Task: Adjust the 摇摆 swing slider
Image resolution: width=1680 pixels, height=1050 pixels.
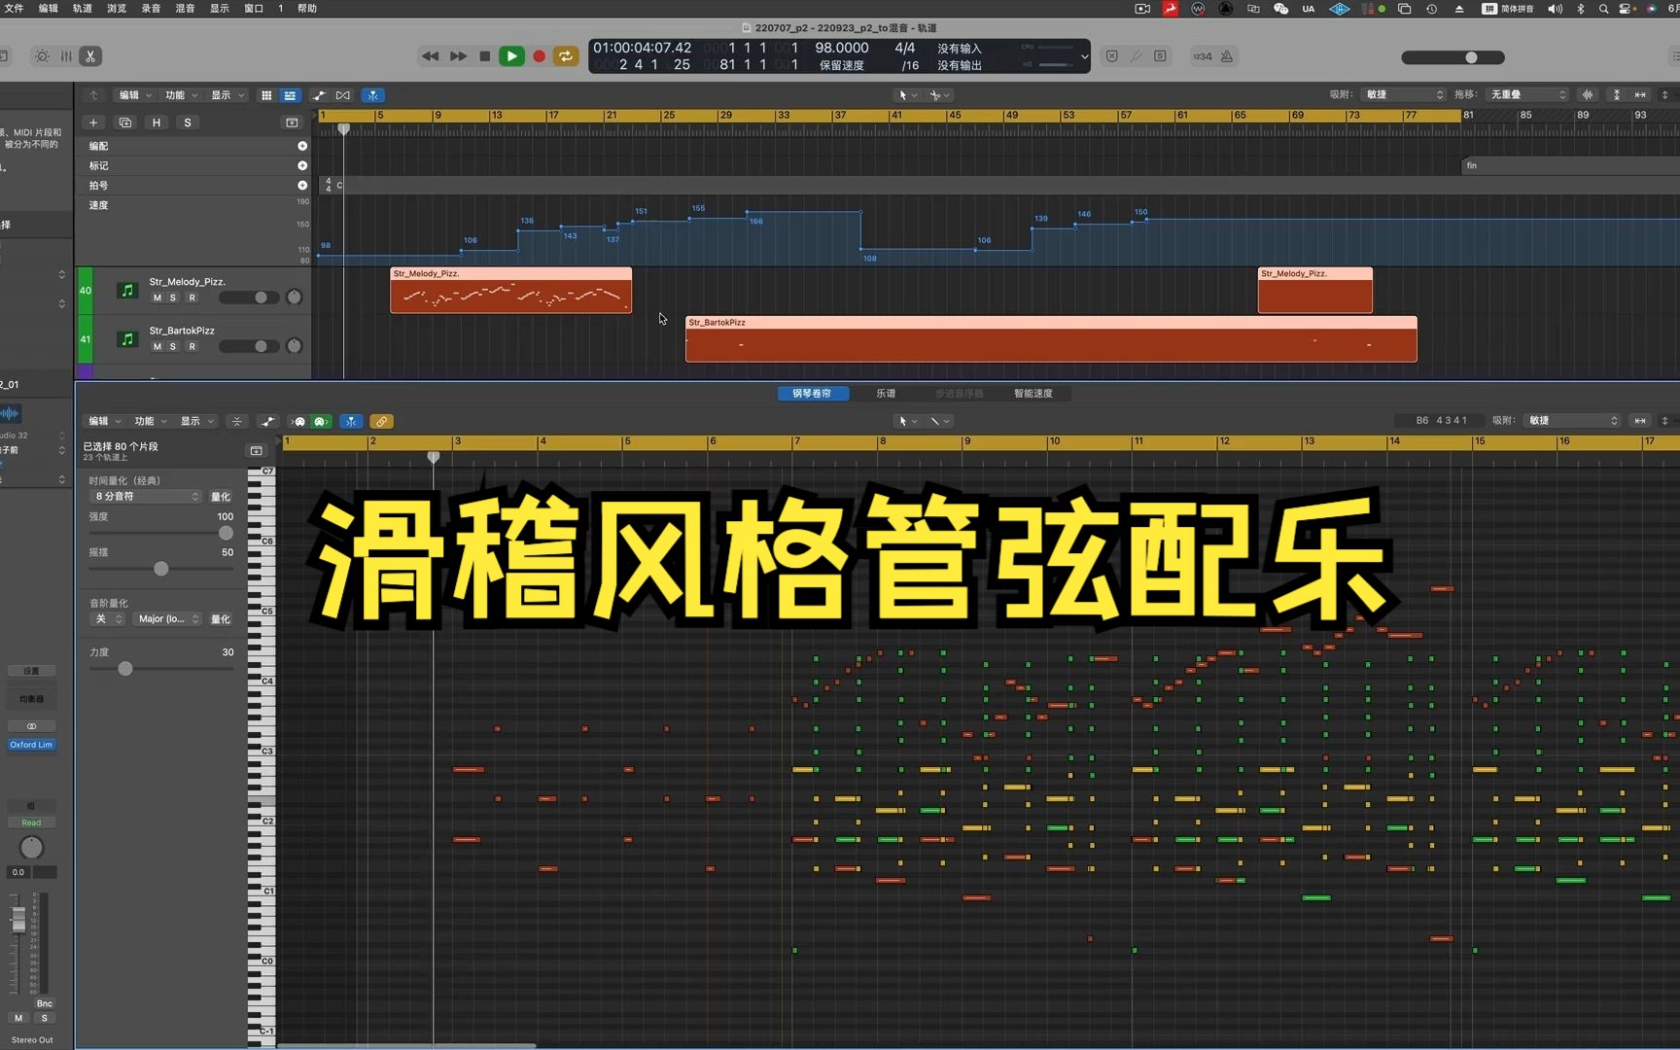Action: point(161,569)
